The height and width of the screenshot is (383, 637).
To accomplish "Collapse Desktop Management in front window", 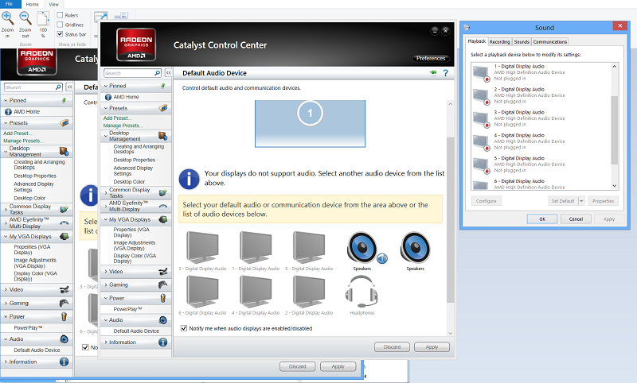I will coord(106,136).
